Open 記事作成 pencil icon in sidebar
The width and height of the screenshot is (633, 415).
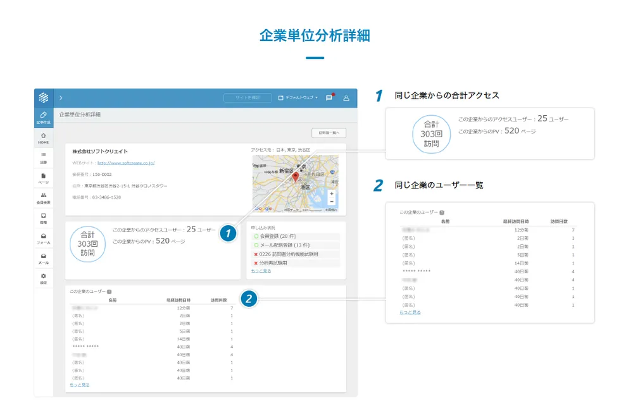[x=44, y=117]
